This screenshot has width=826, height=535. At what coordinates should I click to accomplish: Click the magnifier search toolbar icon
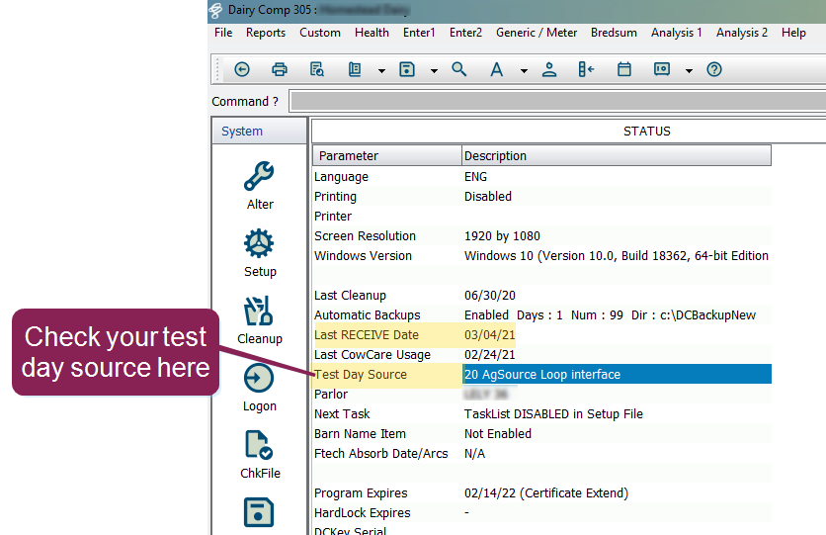[x=458, y=69]
